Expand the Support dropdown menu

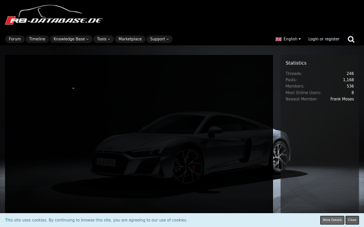159,39
